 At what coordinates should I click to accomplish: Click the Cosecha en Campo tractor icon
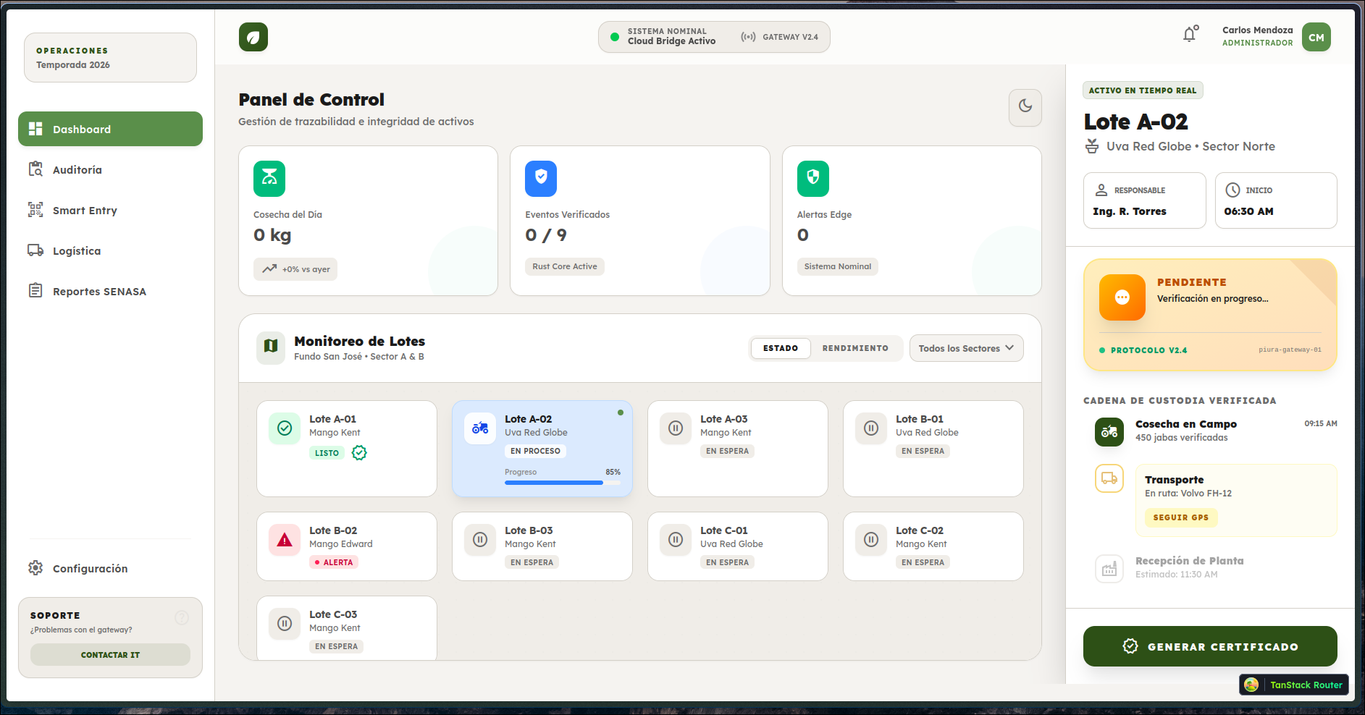point(1109,432)
